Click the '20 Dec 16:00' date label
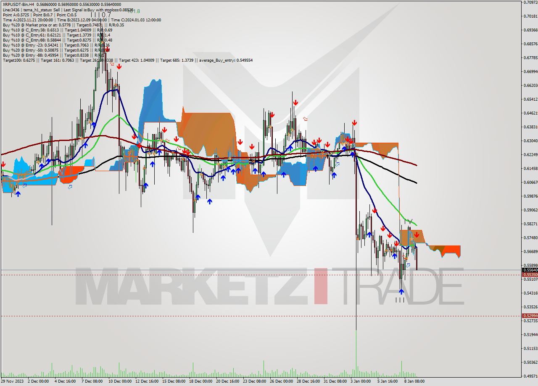 227,381
